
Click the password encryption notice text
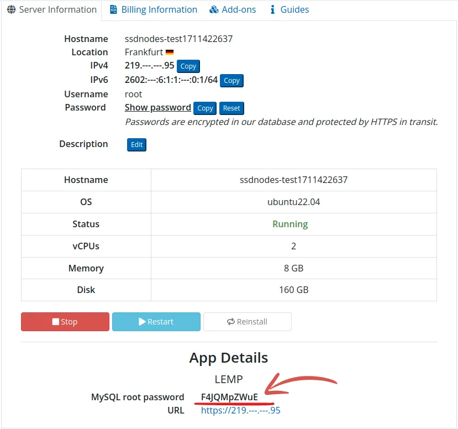click(282, 122)
